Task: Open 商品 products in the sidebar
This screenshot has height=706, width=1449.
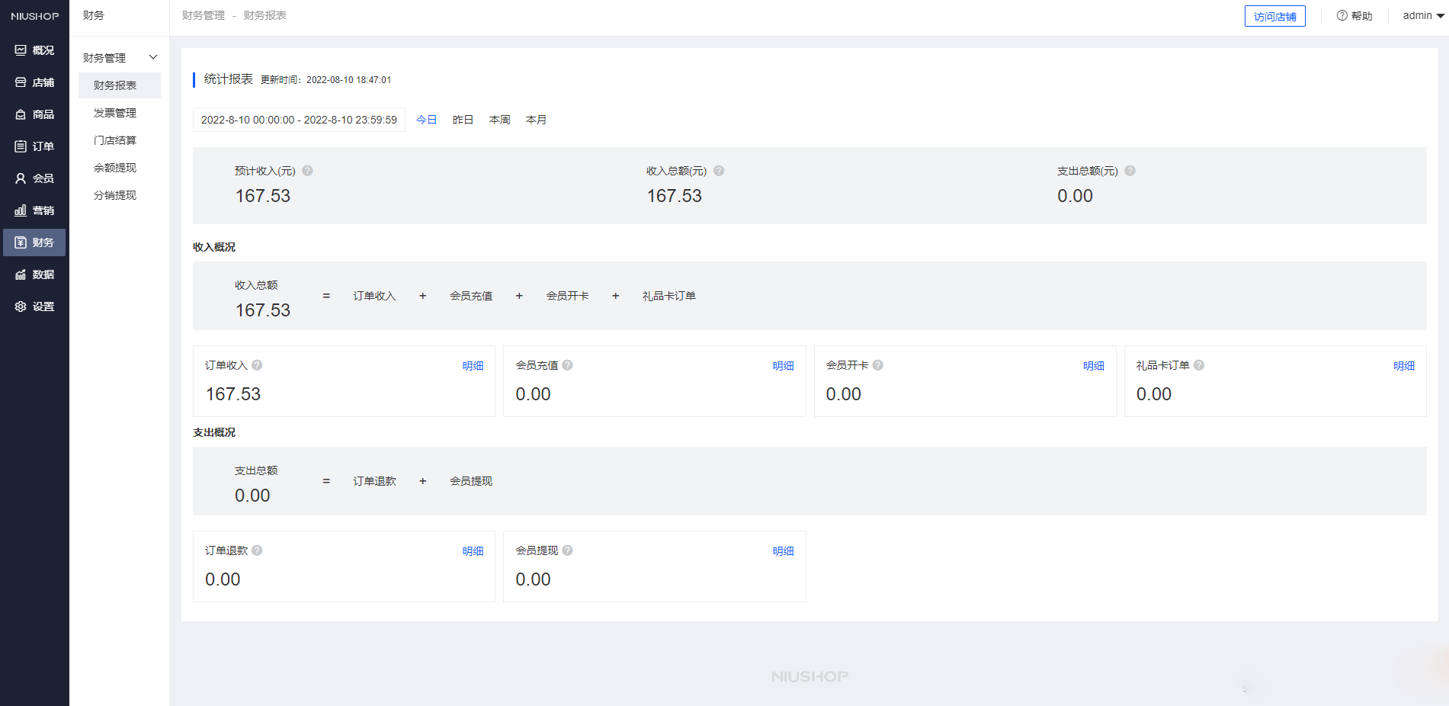Action: point(21,114)
